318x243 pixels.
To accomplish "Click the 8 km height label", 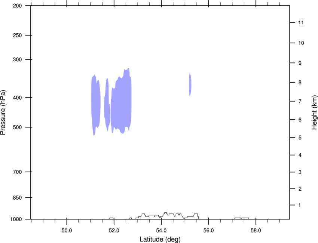I will pyautogui.click(x=300, y=83).
